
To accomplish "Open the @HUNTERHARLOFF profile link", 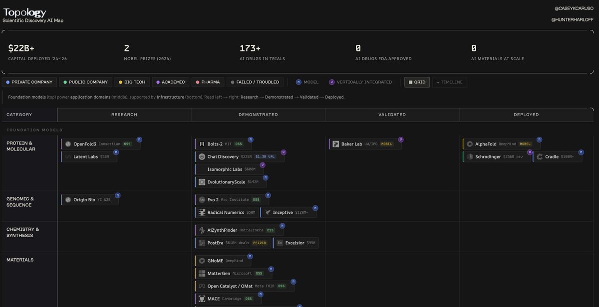I will 571,19.
